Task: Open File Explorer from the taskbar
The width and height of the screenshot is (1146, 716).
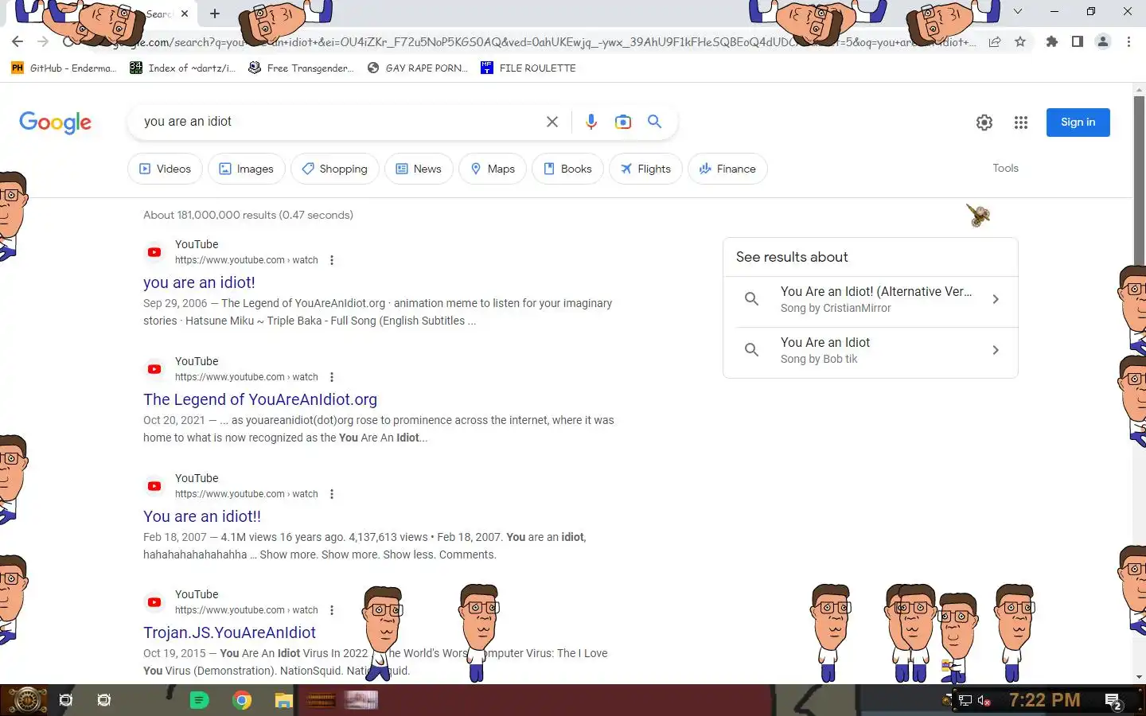Action: 284,700
